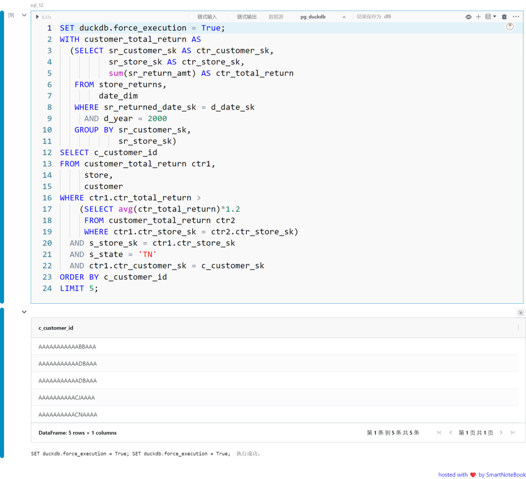Open the database source icon in cell toolbar
Viewport: 526px width, 479px height.
pyautogui.click(x=488, y=16)
